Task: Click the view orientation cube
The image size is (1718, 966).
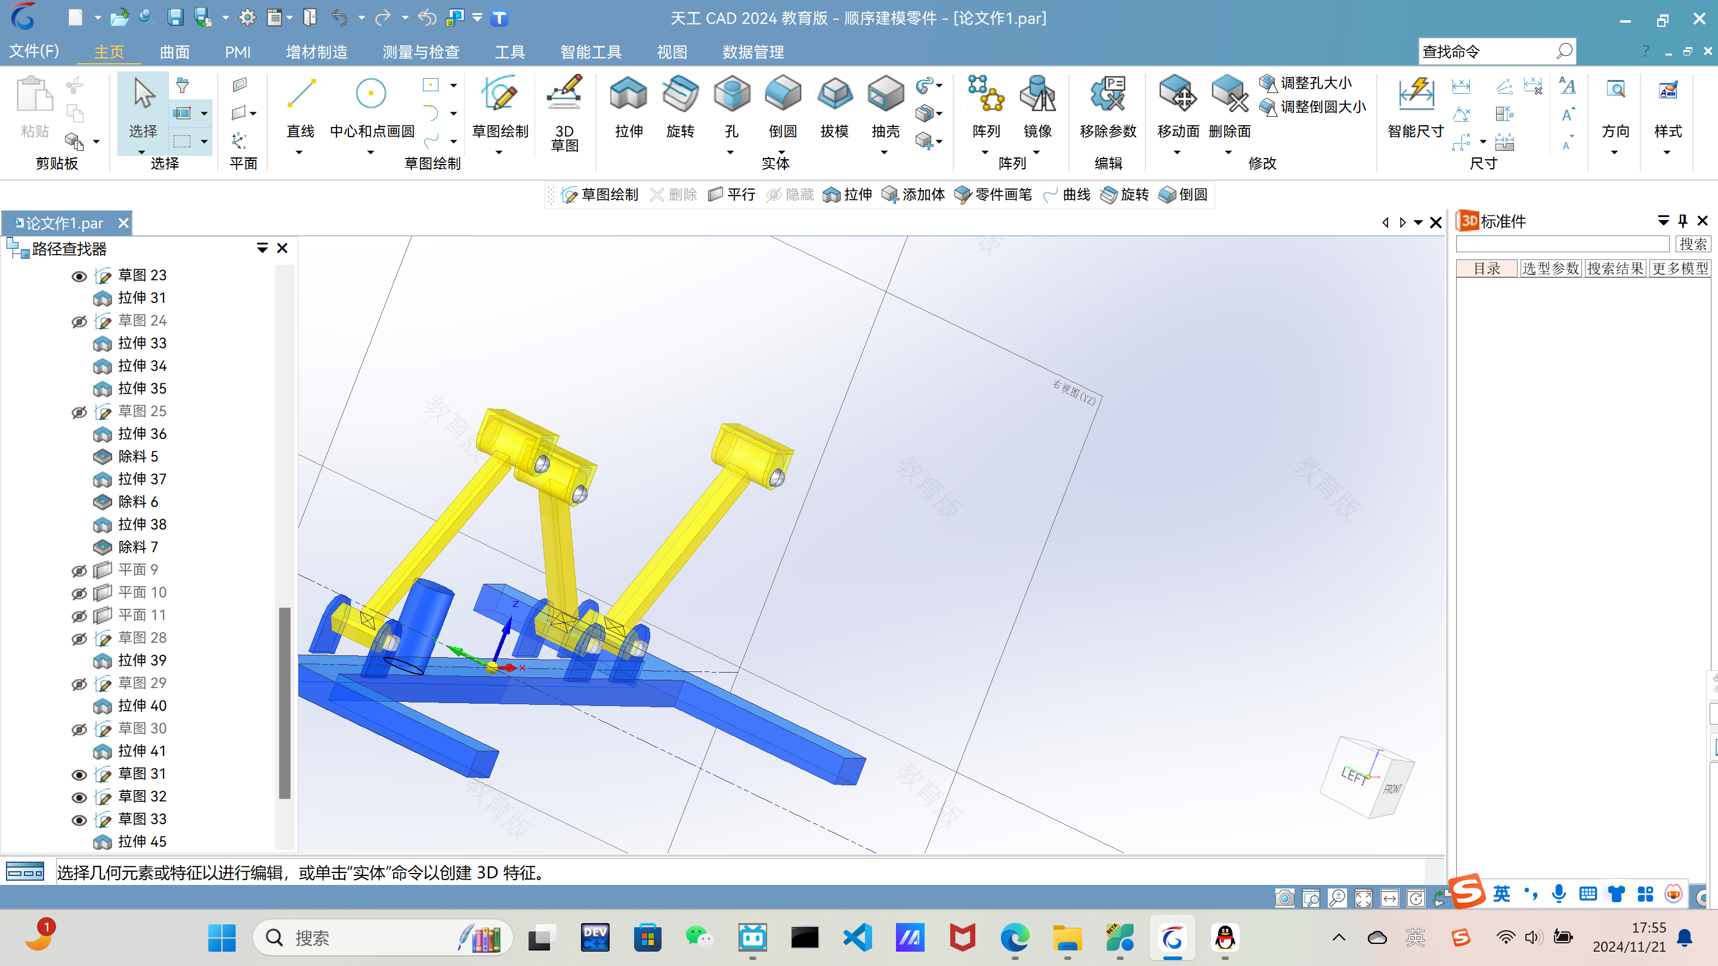Action: pyautogui.click(x=1367, y=778)
